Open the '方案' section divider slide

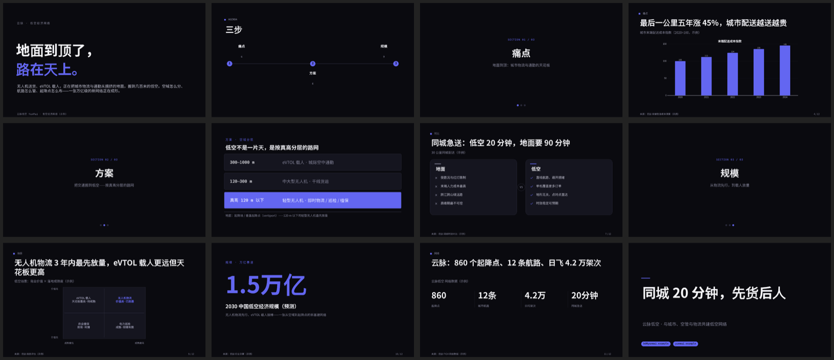104,180
